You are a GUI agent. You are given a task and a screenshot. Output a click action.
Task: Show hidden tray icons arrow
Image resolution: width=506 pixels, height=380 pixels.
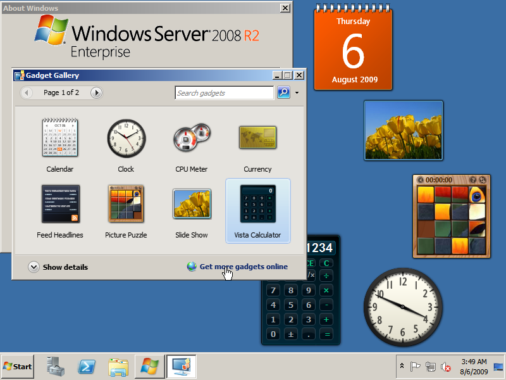(x=402, y=366)
